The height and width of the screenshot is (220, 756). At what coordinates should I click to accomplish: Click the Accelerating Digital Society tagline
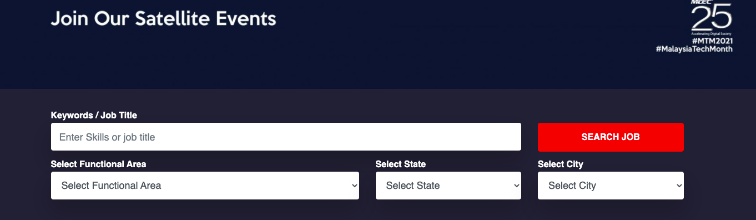tap(711, 34)
